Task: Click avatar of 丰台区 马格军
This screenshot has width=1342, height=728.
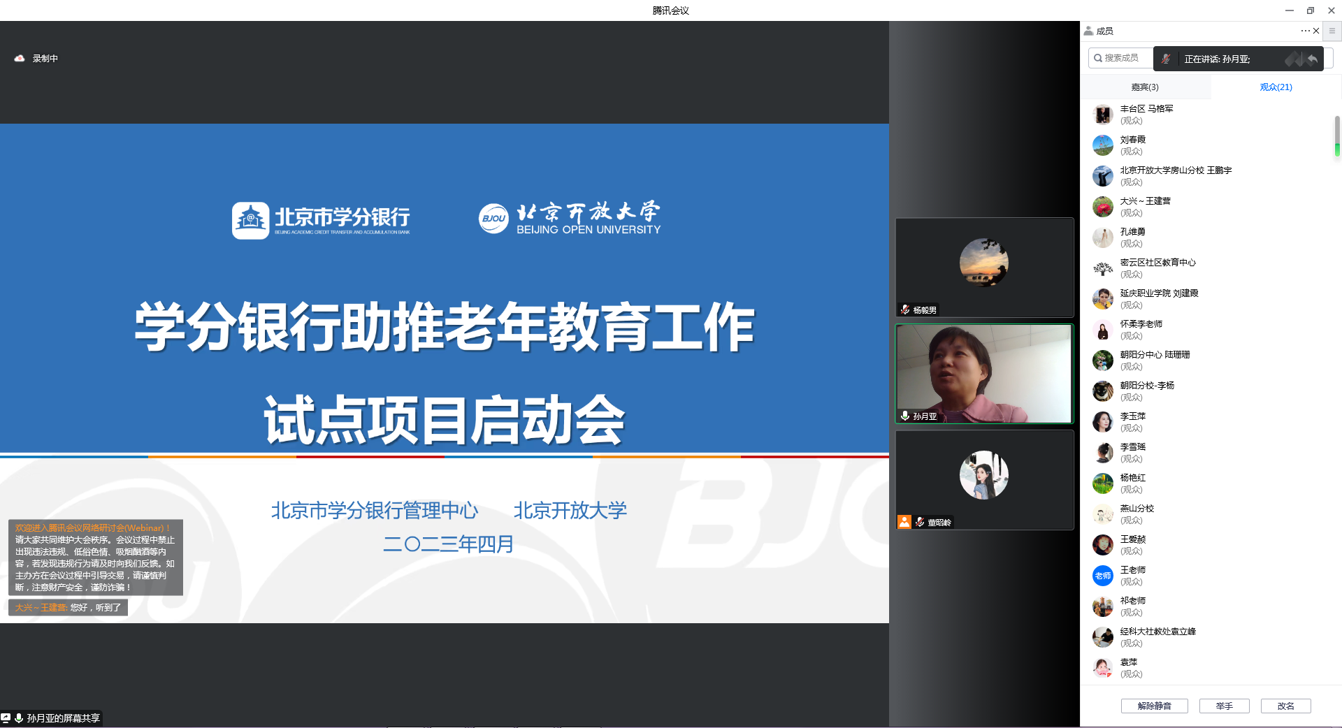Action: (1103, 115)
